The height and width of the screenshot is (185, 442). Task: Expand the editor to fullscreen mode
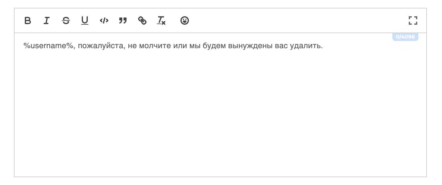click(x=413, y=20)
